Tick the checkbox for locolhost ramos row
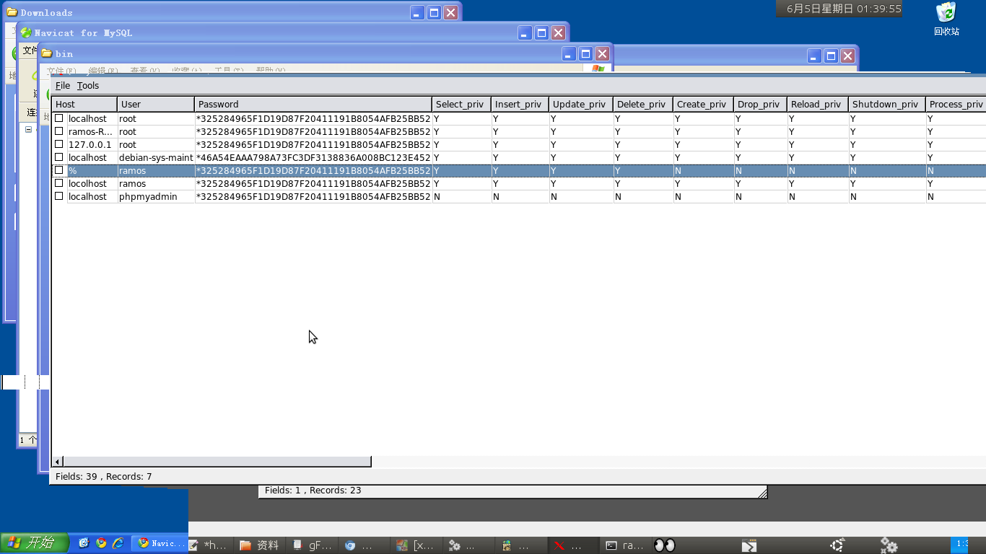 pyautogui.click(x=59, y=183)
